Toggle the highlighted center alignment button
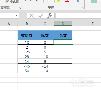The image size is (101, 90). [x=94, y=1]
